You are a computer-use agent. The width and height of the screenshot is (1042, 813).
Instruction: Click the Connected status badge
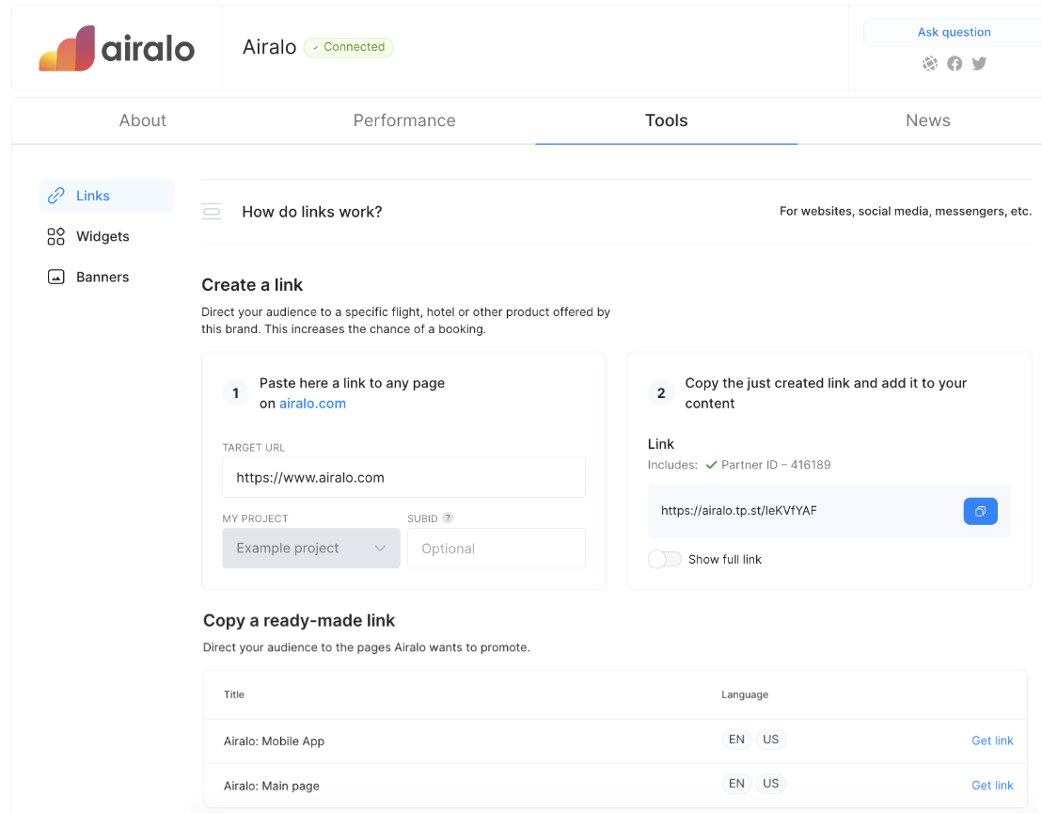point(348,47)
